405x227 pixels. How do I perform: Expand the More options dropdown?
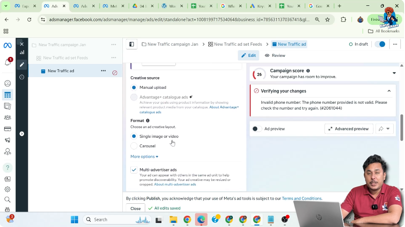pos(144,156)
